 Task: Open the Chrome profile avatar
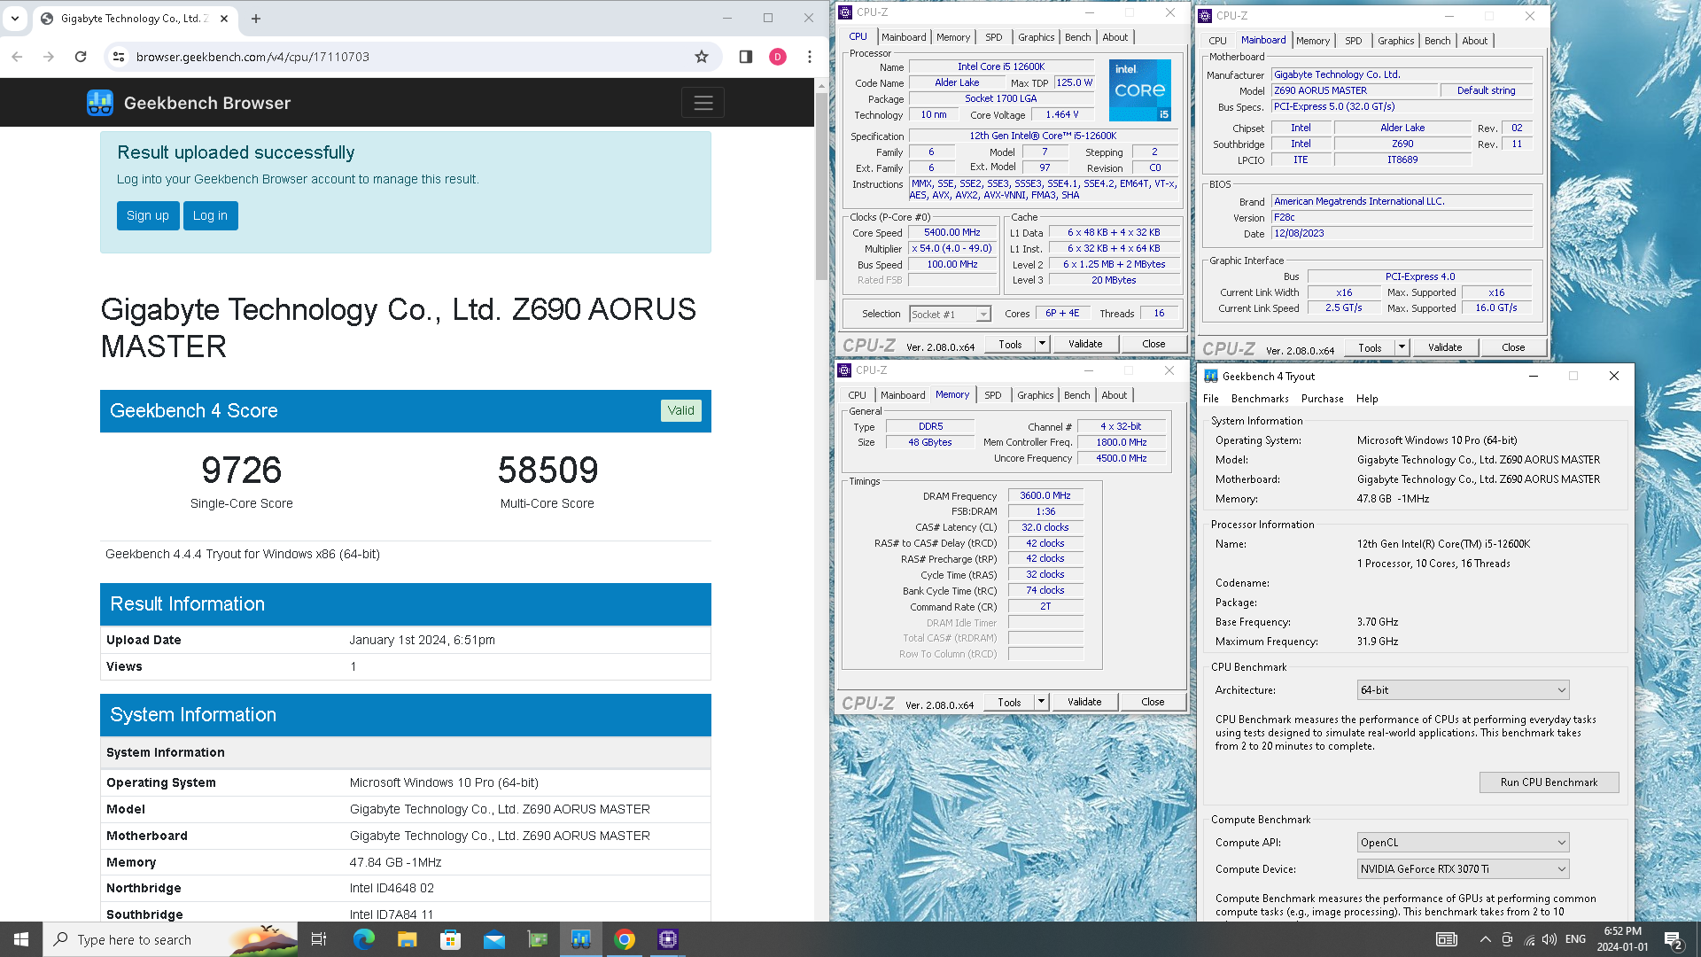click(778, 57)
